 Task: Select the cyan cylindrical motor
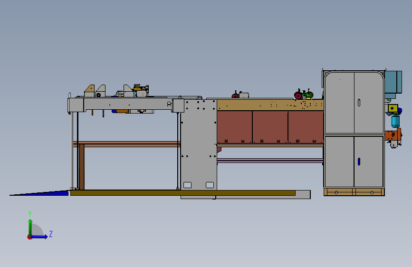pos(395,122)
